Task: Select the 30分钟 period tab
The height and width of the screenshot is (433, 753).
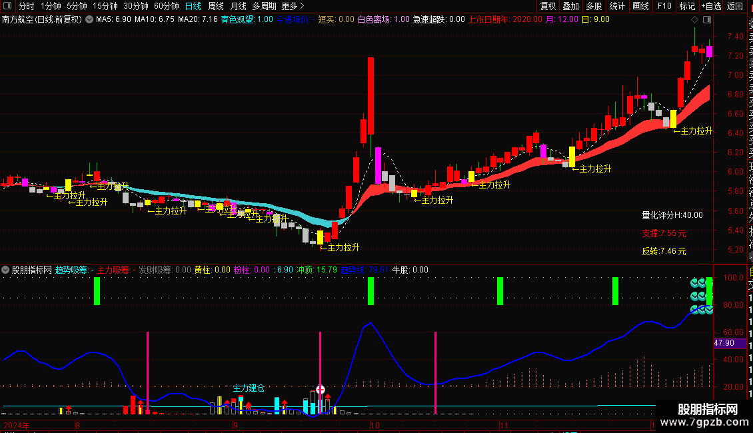Action: 136,6
